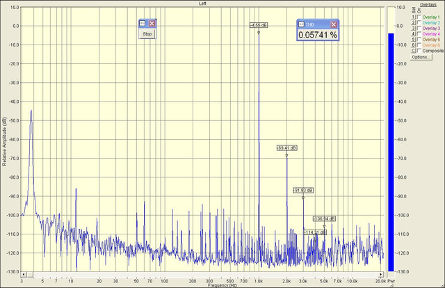
Task: Click the THD window title icon
Action: pyautogui.click(x=301, y=25)
